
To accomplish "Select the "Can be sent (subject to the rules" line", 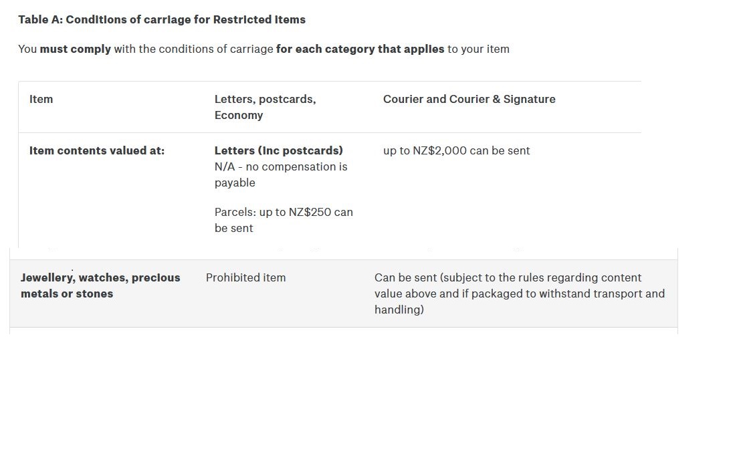I will click(508, 277).
